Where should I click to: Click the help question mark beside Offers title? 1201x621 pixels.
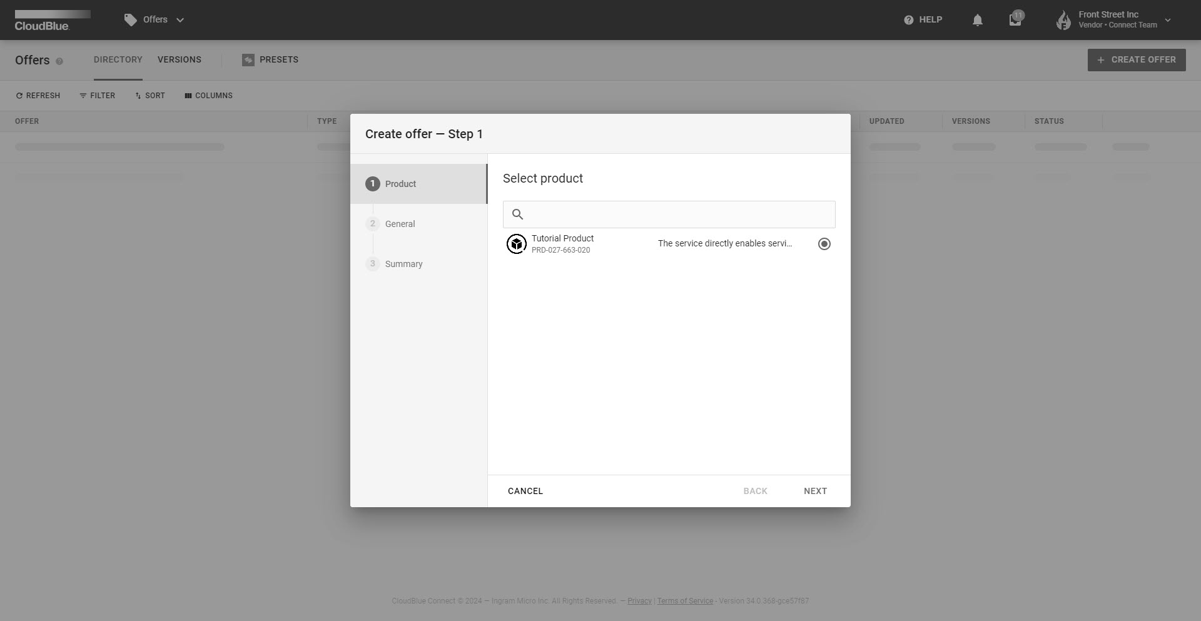(x=59, y=61)
